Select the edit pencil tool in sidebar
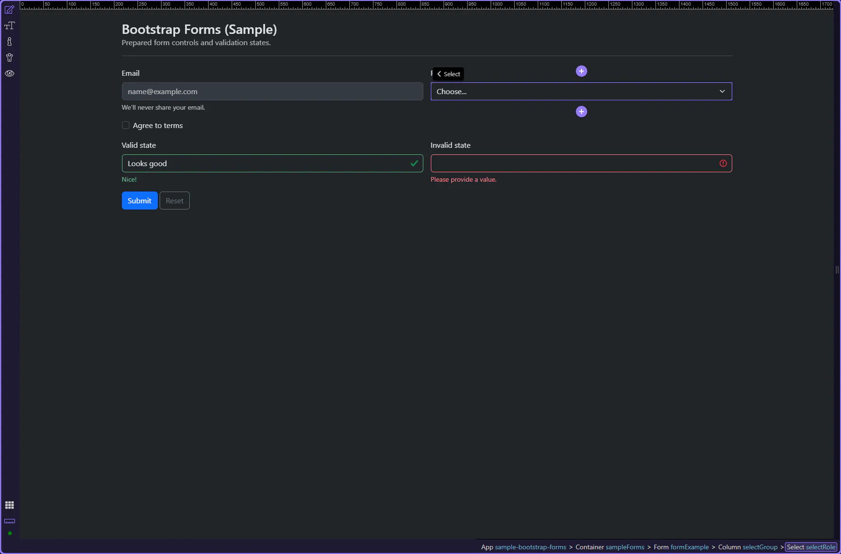 coord(9,10)
